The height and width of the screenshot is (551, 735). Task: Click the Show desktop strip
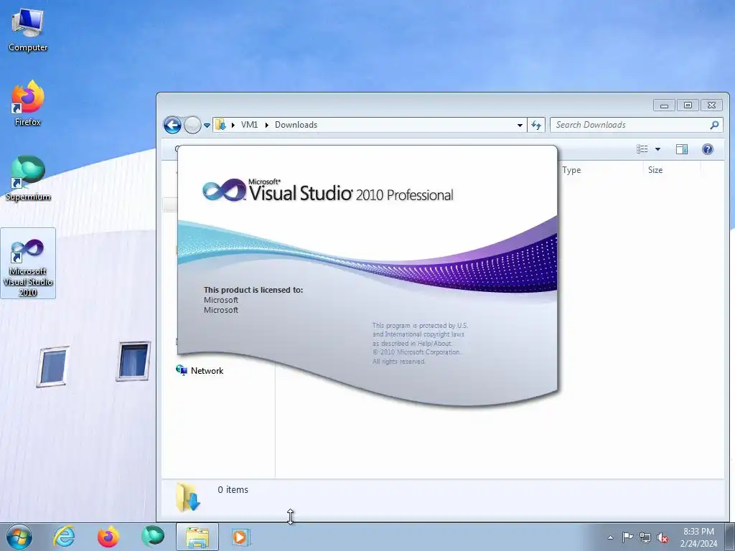[x=729, y=537]
